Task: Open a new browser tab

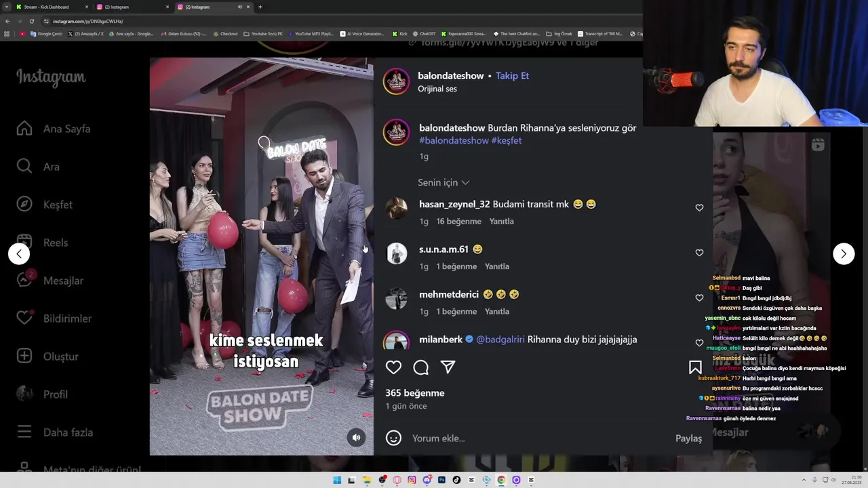Action: [x=260, y=7]
